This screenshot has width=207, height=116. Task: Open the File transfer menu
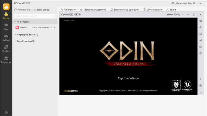coord(70,9)
